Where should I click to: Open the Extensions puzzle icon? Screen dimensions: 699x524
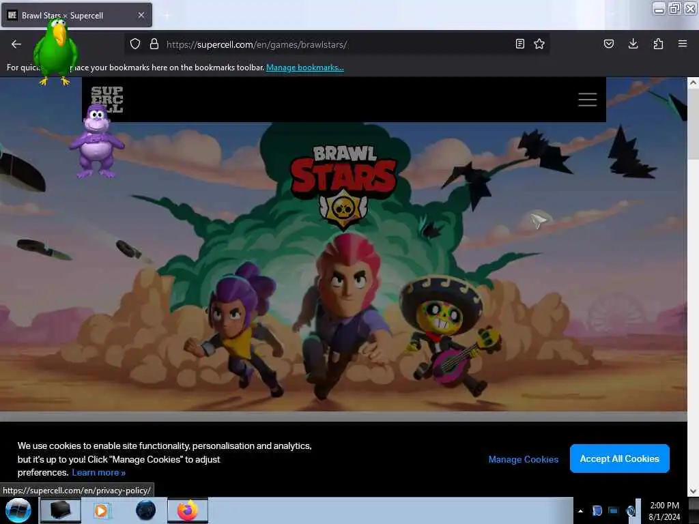[658, 44]
